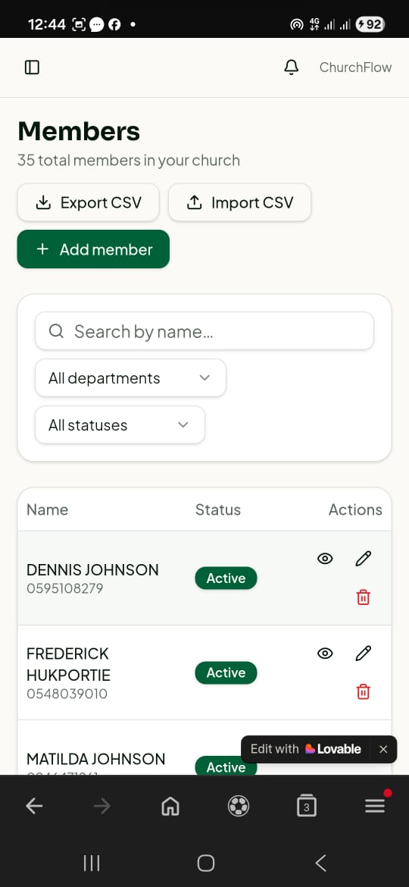
Task: Export members as CSV
Action: click(x=88, y=202)
